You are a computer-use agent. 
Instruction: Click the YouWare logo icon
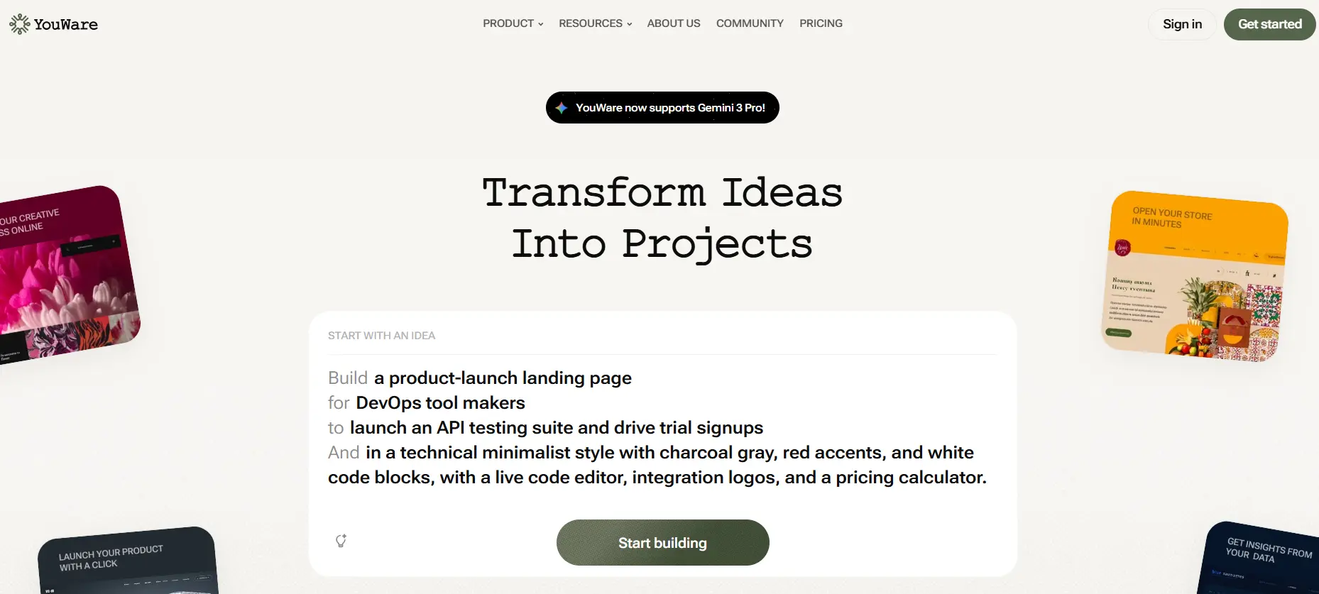coord(19,24)
